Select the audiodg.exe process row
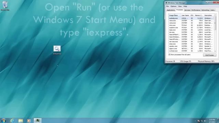The width and height of the screenshot is (219, 123). point(191,18)
